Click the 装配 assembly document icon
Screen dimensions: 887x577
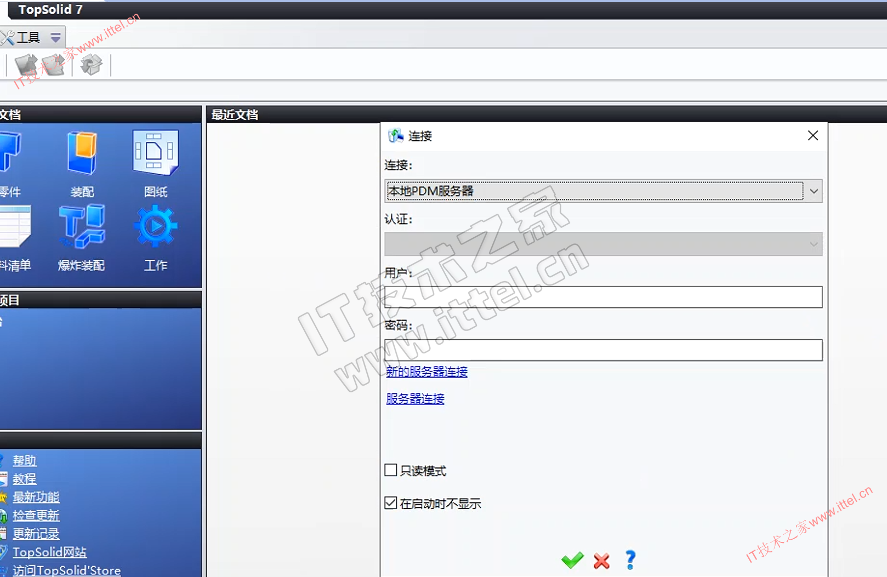pos(82,153)
